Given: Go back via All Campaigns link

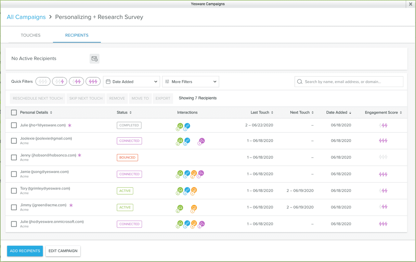Looking at the screenshot, I should 26,17.
